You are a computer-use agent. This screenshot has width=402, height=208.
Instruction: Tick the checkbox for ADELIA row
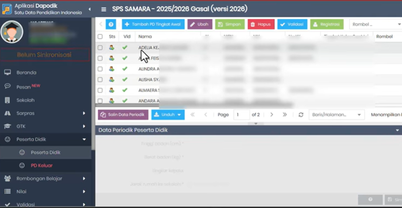pos(100,48)
